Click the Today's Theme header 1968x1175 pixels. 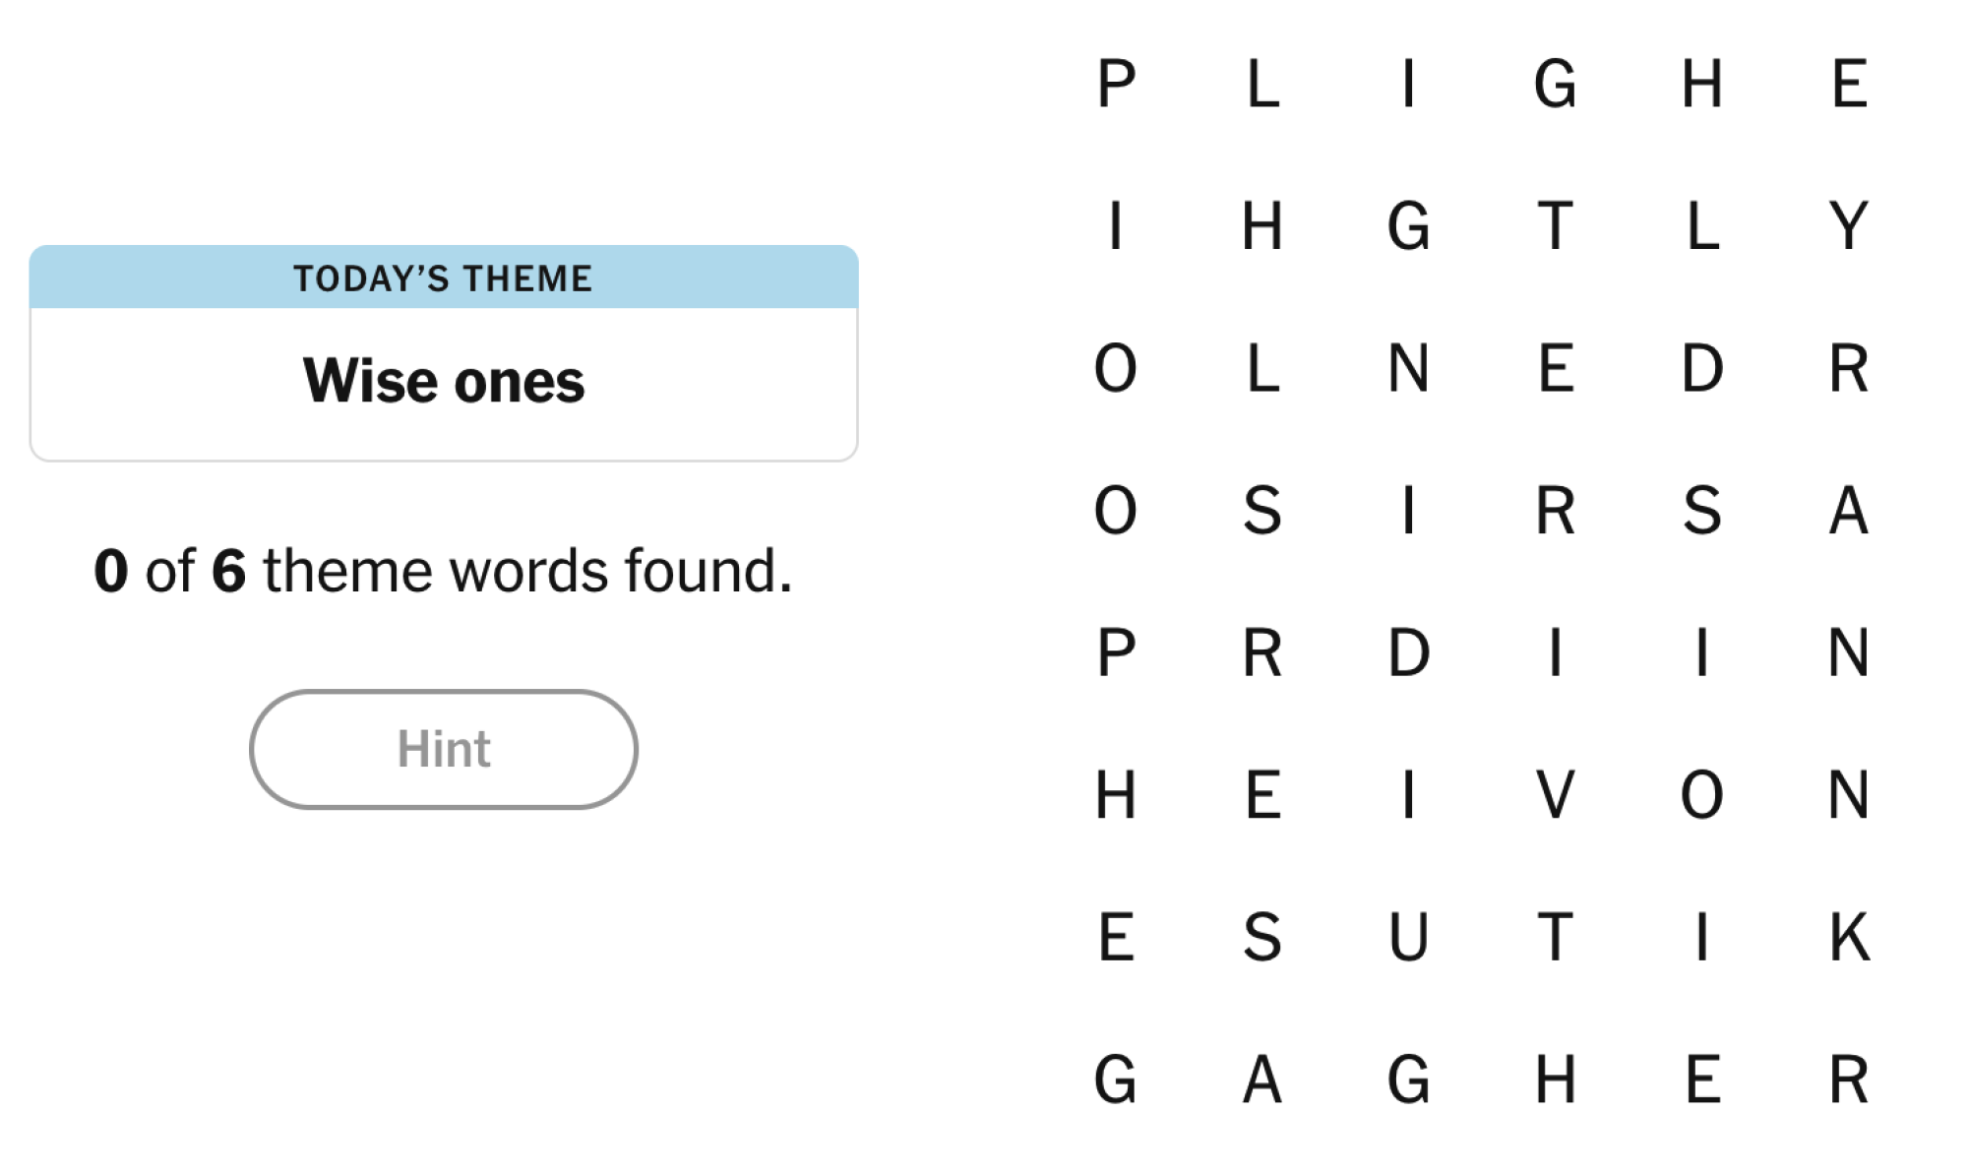[443, 278]
